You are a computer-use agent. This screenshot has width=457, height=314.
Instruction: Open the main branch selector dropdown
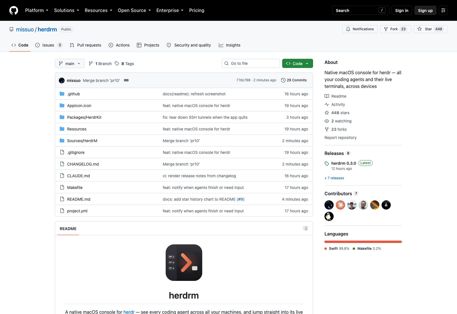70,63
